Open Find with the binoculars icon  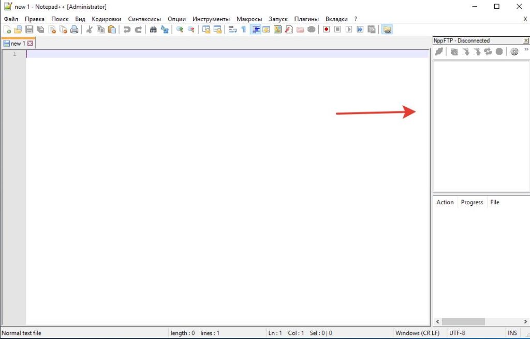[x=153, y=30]
